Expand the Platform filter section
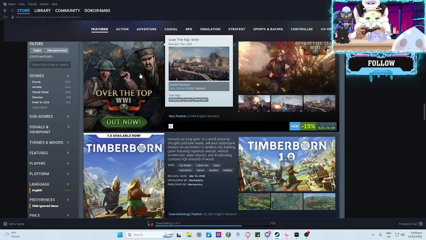The image size is (426, 240). [x=49, y=174]
